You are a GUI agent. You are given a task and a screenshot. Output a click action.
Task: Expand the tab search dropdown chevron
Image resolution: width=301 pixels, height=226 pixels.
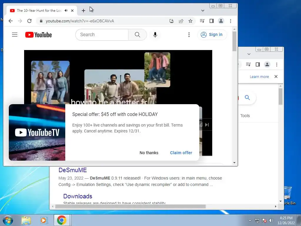203,11
